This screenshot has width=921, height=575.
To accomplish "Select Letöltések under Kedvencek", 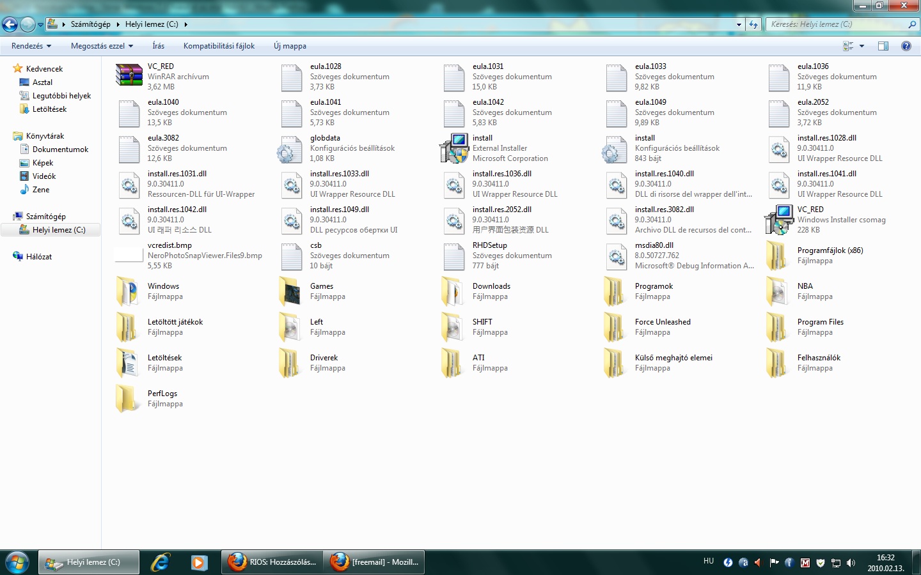I will pos(49,109).
